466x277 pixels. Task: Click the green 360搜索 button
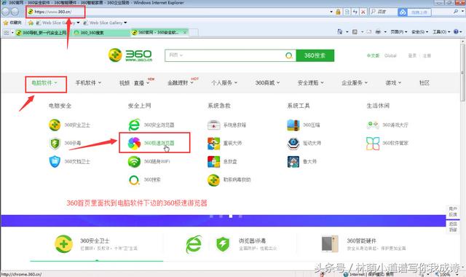click(x=315, y=55)
